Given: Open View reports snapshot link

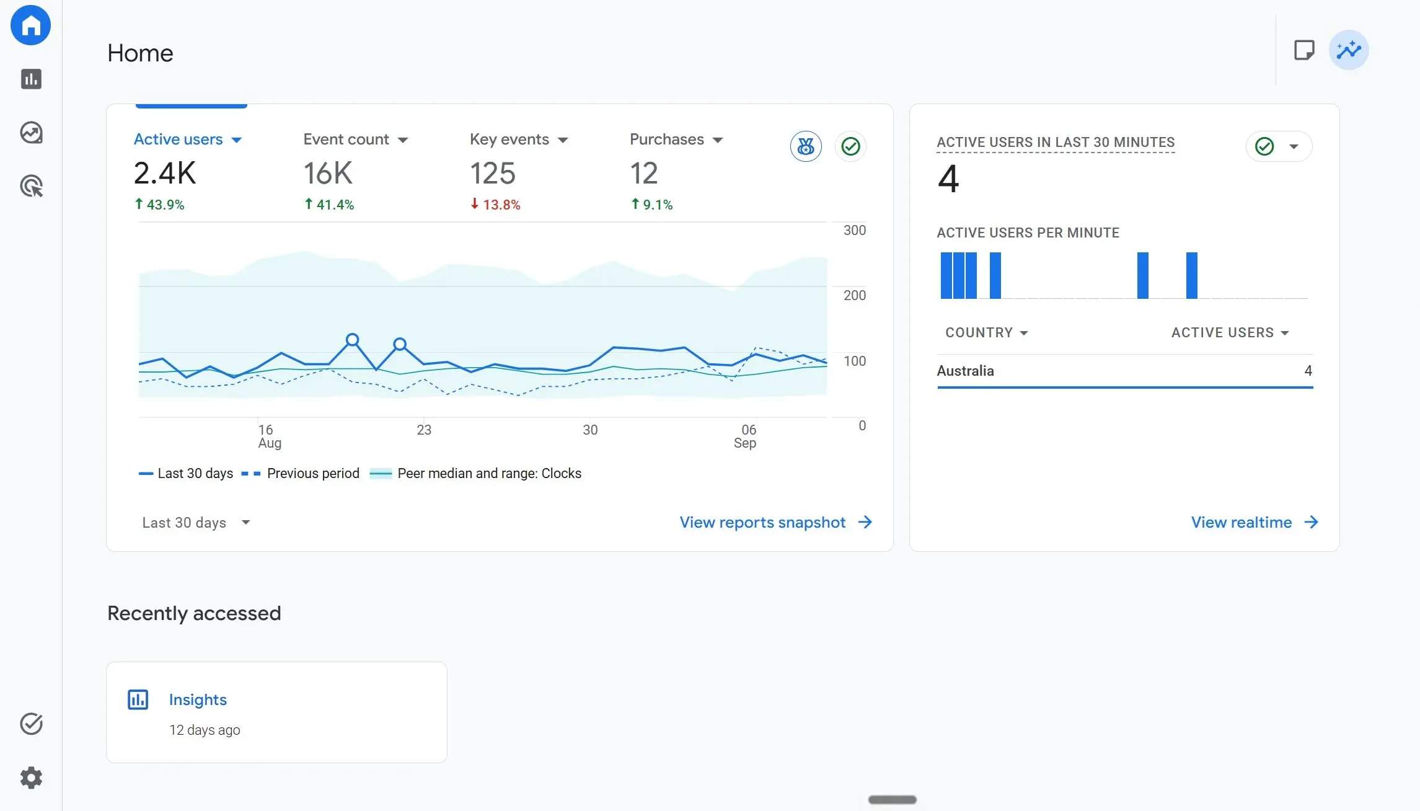Looking at the screenshot, I should pyautogui.click(x=762, y=522).
